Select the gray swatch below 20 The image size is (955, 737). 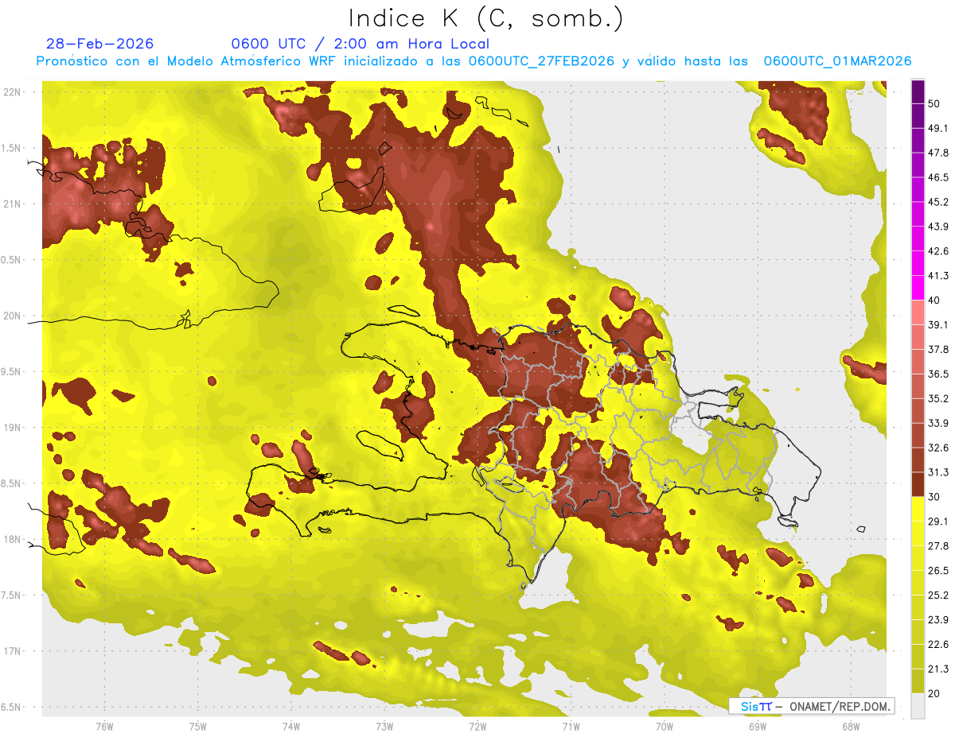pos(918,705)
